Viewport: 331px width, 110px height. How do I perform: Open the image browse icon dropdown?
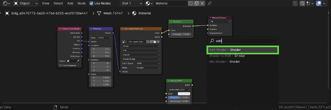tap(124, 42)
